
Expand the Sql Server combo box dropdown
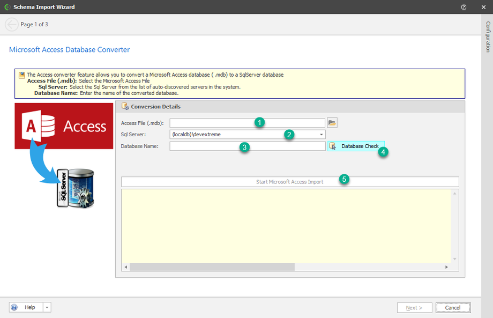(322, 135)
